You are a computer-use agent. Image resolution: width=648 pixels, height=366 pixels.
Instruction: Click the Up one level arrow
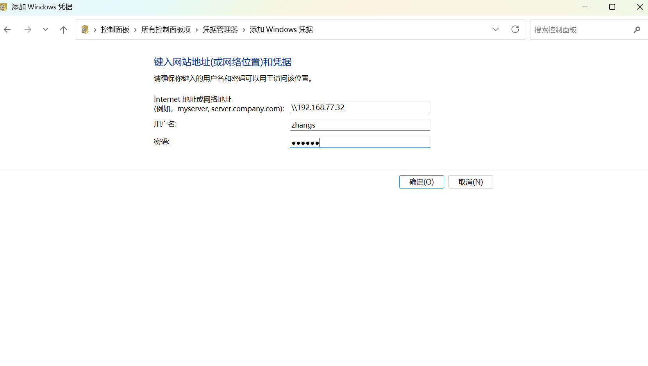point(63,29)
